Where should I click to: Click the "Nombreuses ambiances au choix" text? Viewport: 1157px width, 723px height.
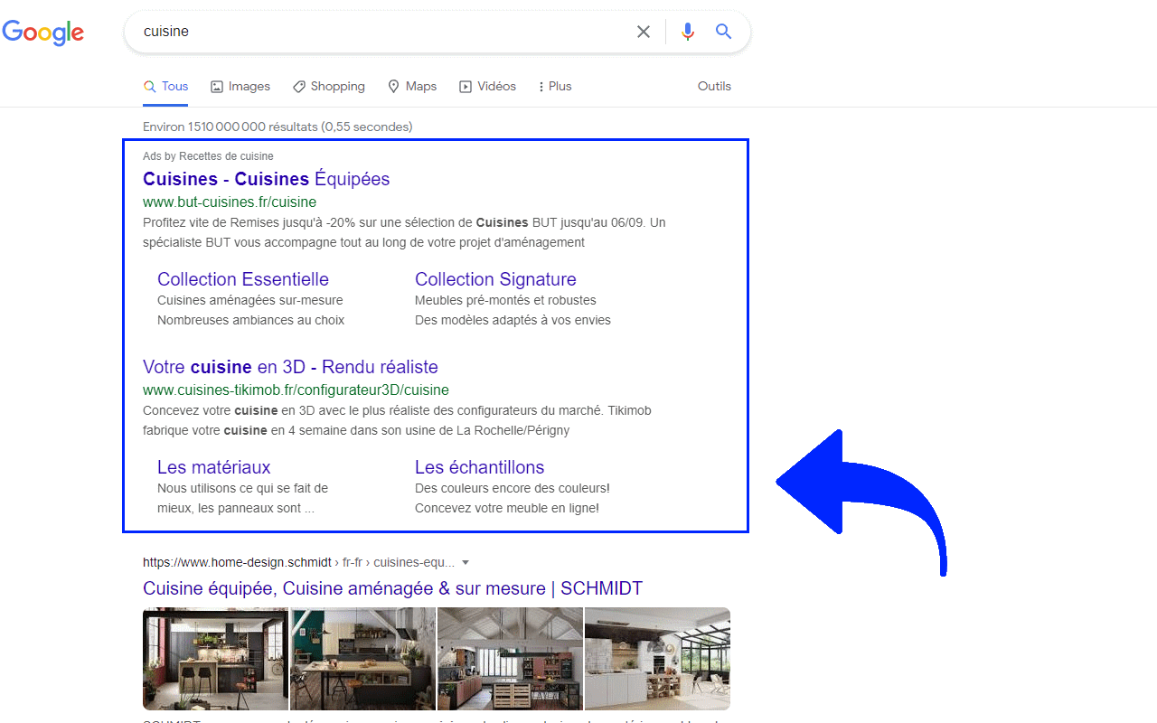click(250, 320)
